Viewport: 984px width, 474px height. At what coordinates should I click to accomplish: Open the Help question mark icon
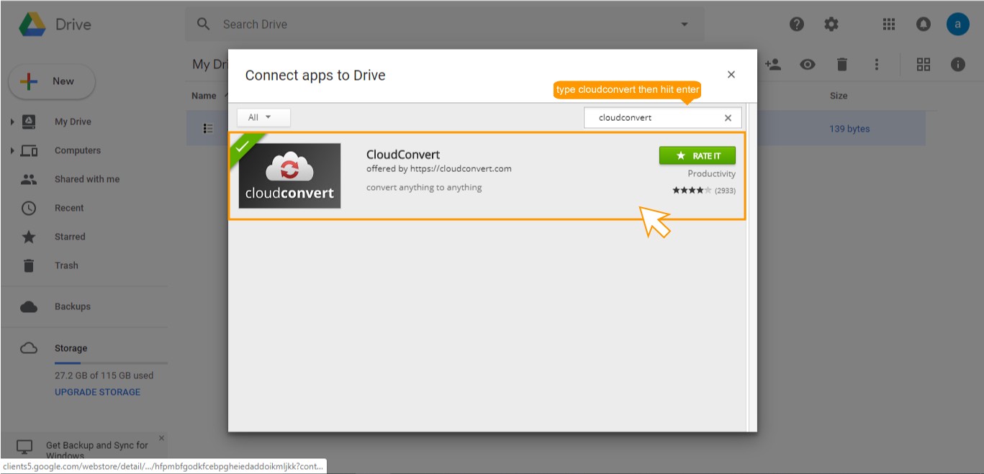(797, 24)
